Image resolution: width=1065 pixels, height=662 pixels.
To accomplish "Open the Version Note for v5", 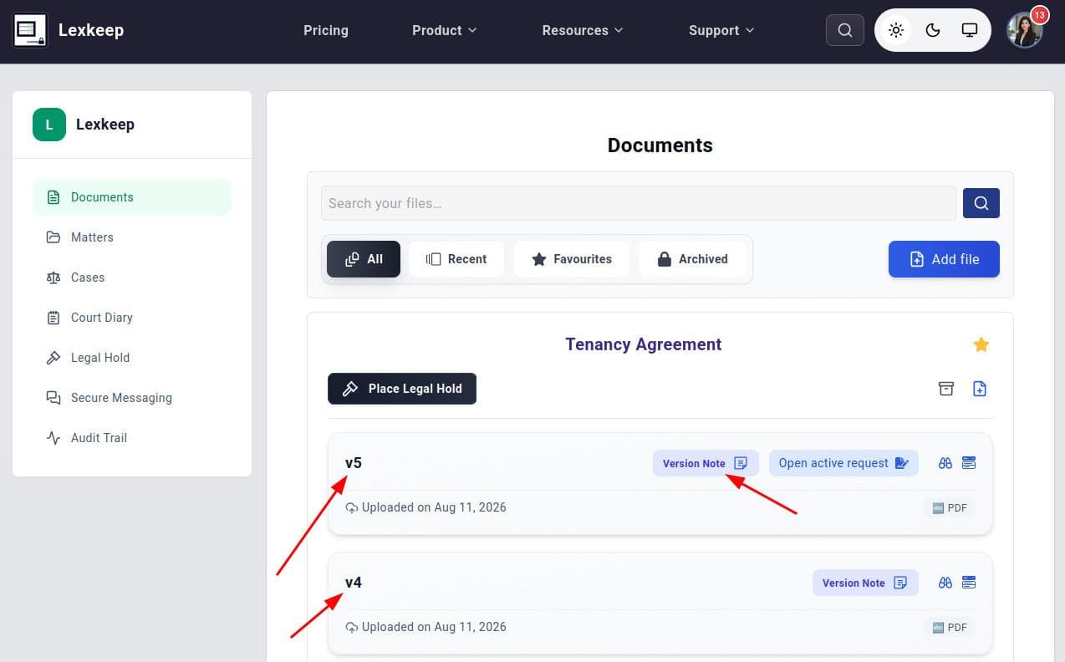I will click(x=706, y=463).
